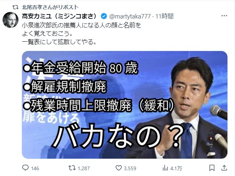
Task: Visit the @martytaka777 handle link
Action: [130, 16]
